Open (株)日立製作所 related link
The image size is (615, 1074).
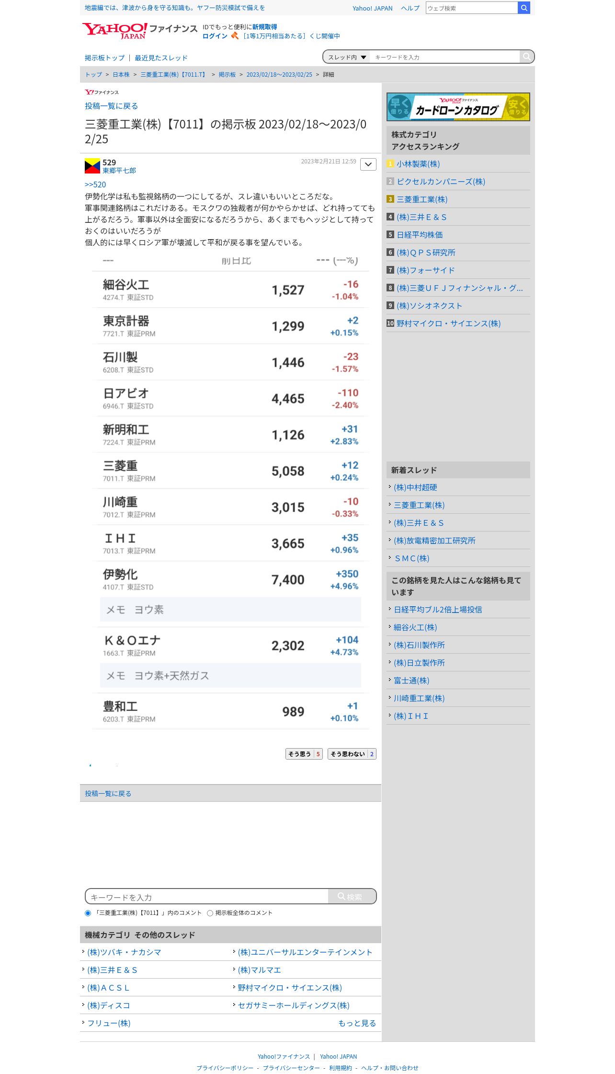click(419, 663)
